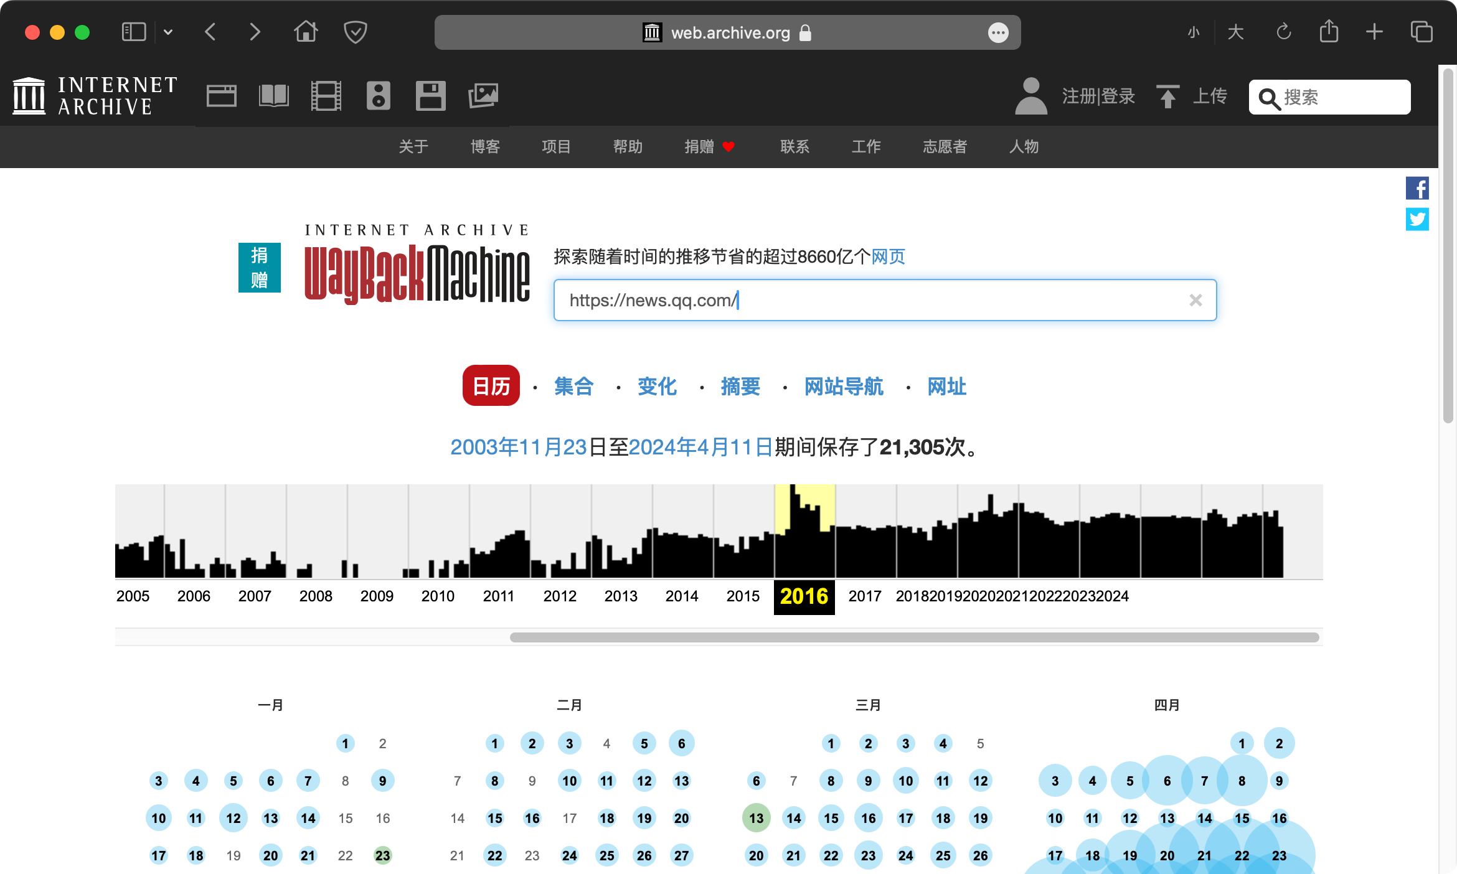Open the 网页 link in the tagline
The height and width of the screenshot is (874, 1457).
coord(888,256)
